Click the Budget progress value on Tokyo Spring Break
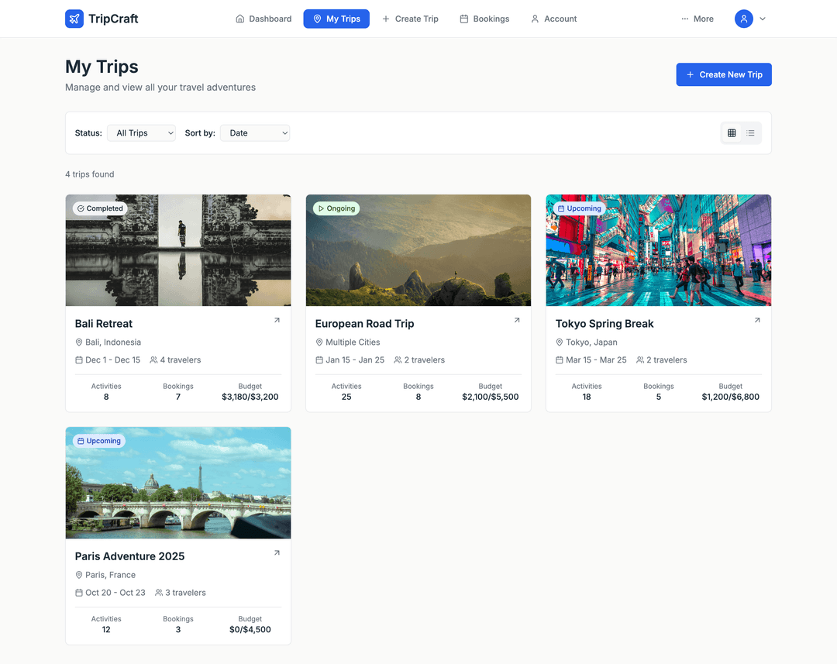Screen dimensions: 837x664 point(730,397)
